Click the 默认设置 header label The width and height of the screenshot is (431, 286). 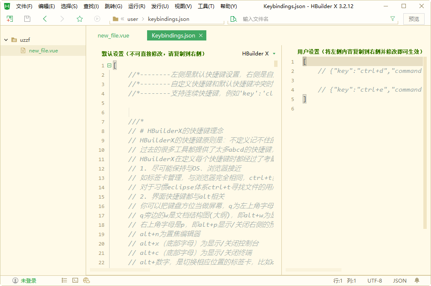coord(153,54)
